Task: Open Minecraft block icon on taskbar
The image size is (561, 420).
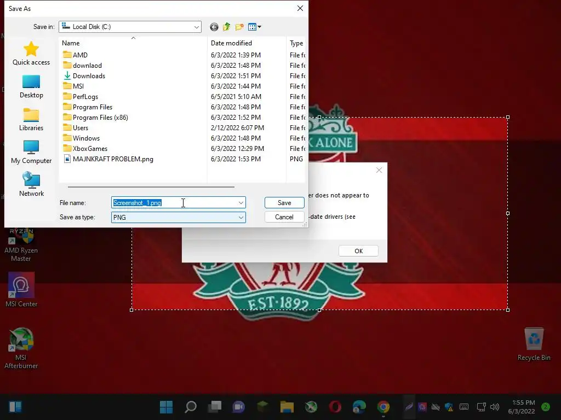Action: click(262, 407)
